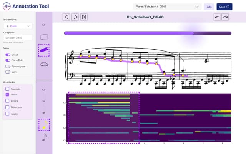This screenshot has width=246, height=154.
Task: Check the Boundary annotation box
Action: point(7,107)
